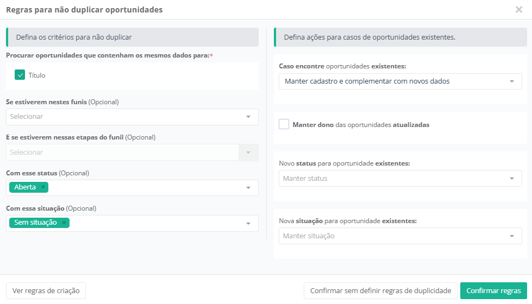
Task: Enable Manter dono das oportunidades atualizadas
Action: click(284, 124)
